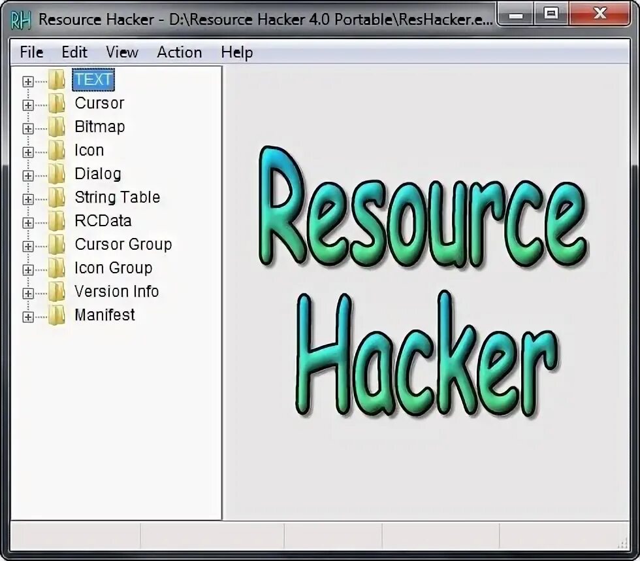Image resolution: width=640 pixels, height=561 pixels.
Task: Expand the Icon Group tree node
Action: 27,270
